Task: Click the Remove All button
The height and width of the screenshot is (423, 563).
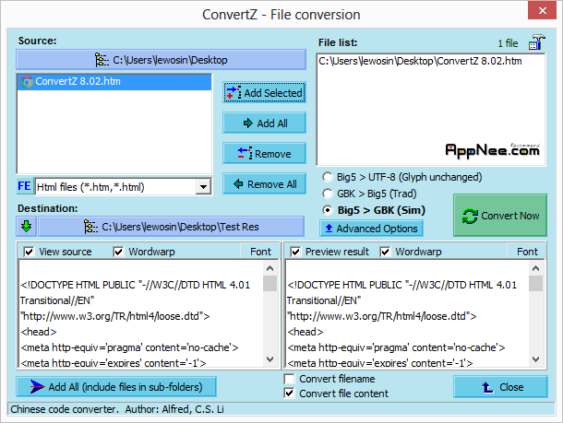Action: [x=264, y=184]
